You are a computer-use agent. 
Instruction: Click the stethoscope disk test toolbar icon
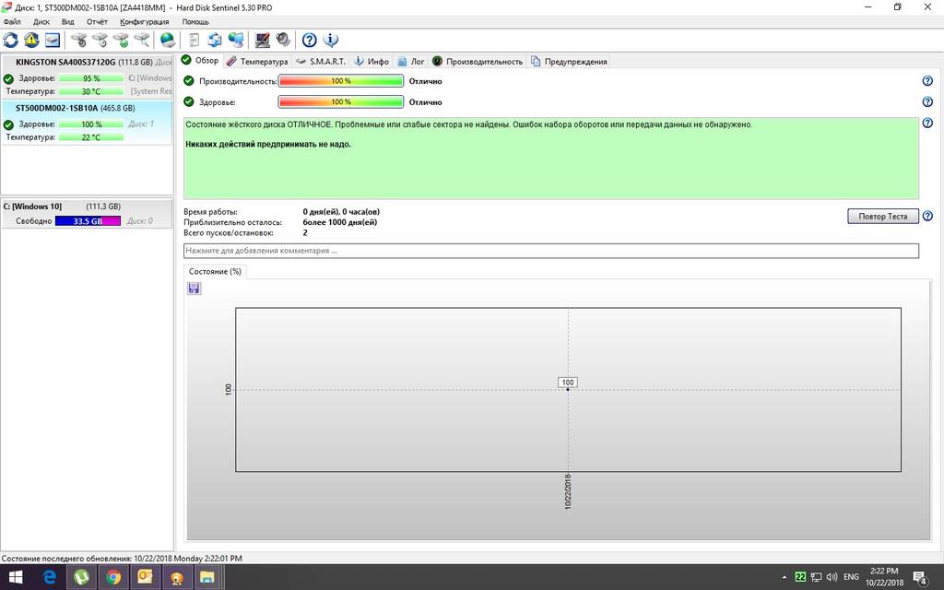click(x=79, y=41)
